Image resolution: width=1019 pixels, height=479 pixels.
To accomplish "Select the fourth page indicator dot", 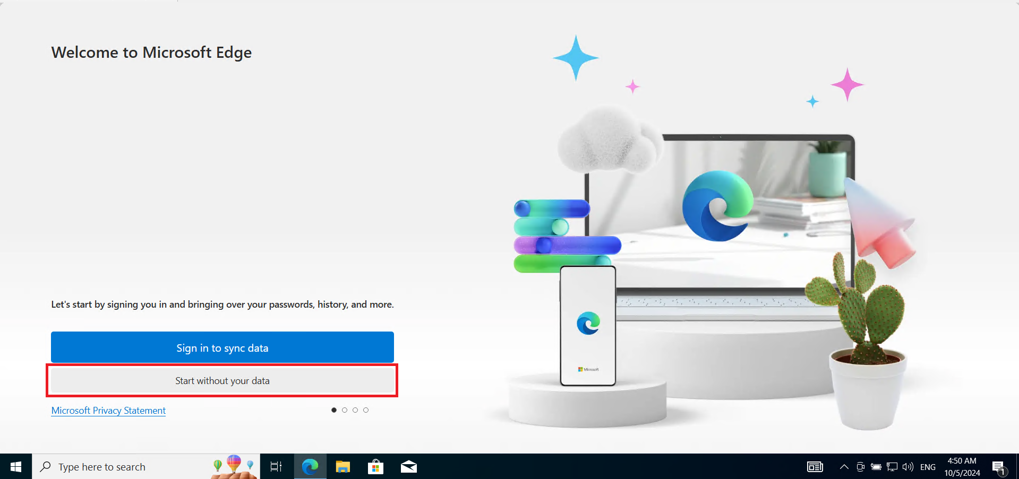I will [365, 410].
